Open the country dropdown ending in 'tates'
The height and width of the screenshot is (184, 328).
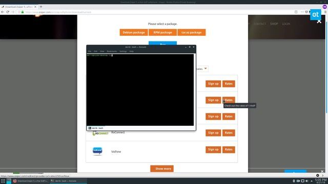(202, 68)
